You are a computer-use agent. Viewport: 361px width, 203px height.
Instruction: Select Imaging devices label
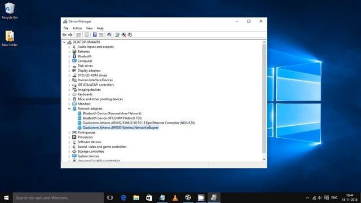(x=89, y=90)
